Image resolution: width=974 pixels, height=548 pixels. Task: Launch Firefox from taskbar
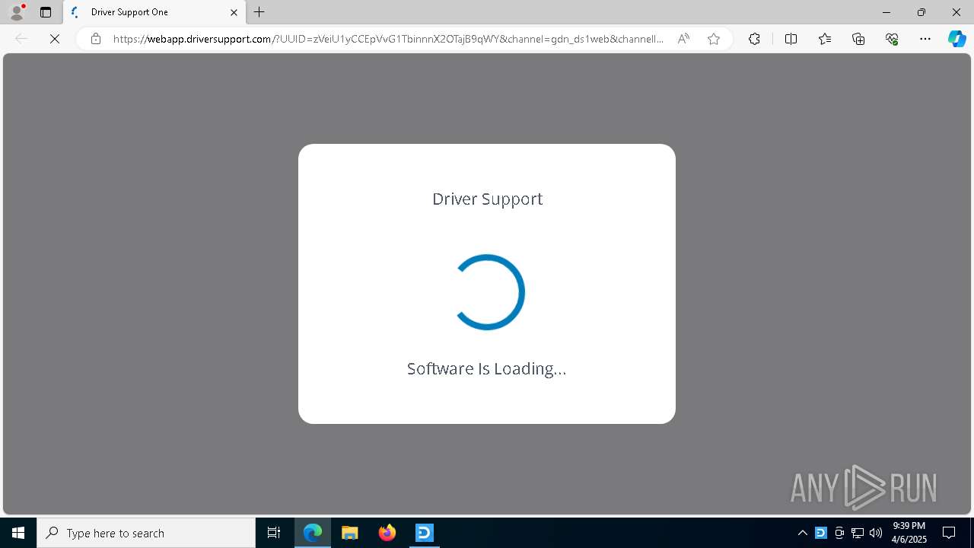(x=387, y=533)
